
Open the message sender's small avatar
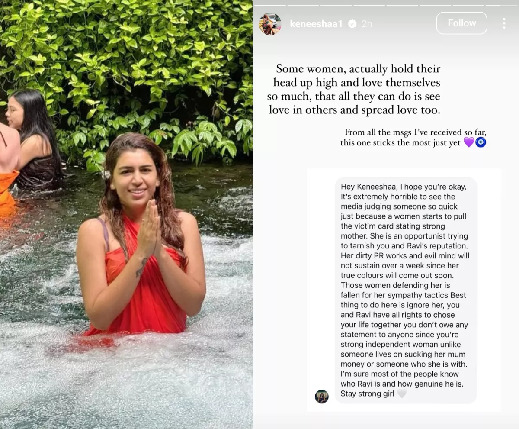pyautogui.click(x=321, y=397)
